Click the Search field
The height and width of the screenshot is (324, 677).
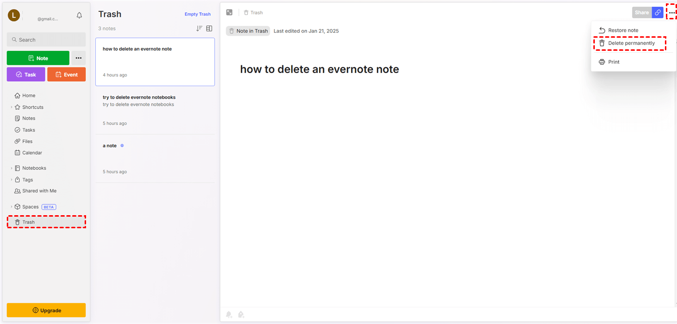click(x=46, y=40)
